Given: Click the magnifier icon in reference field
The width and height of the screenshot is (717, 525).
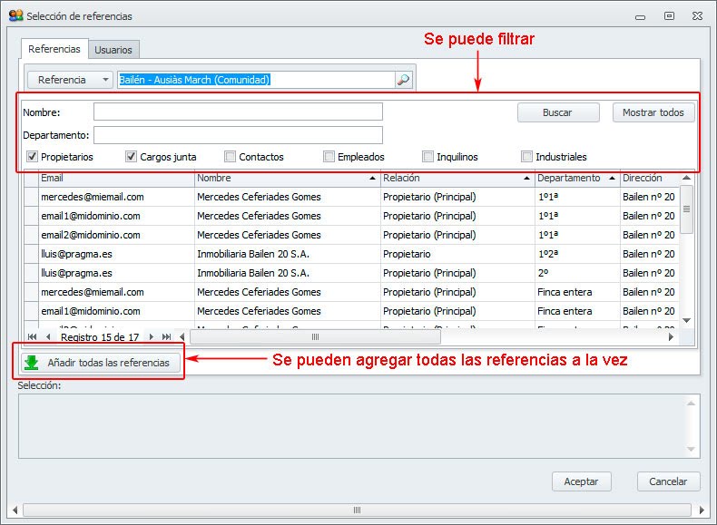Looking at the screenshot, I should [x=404, y=80].
